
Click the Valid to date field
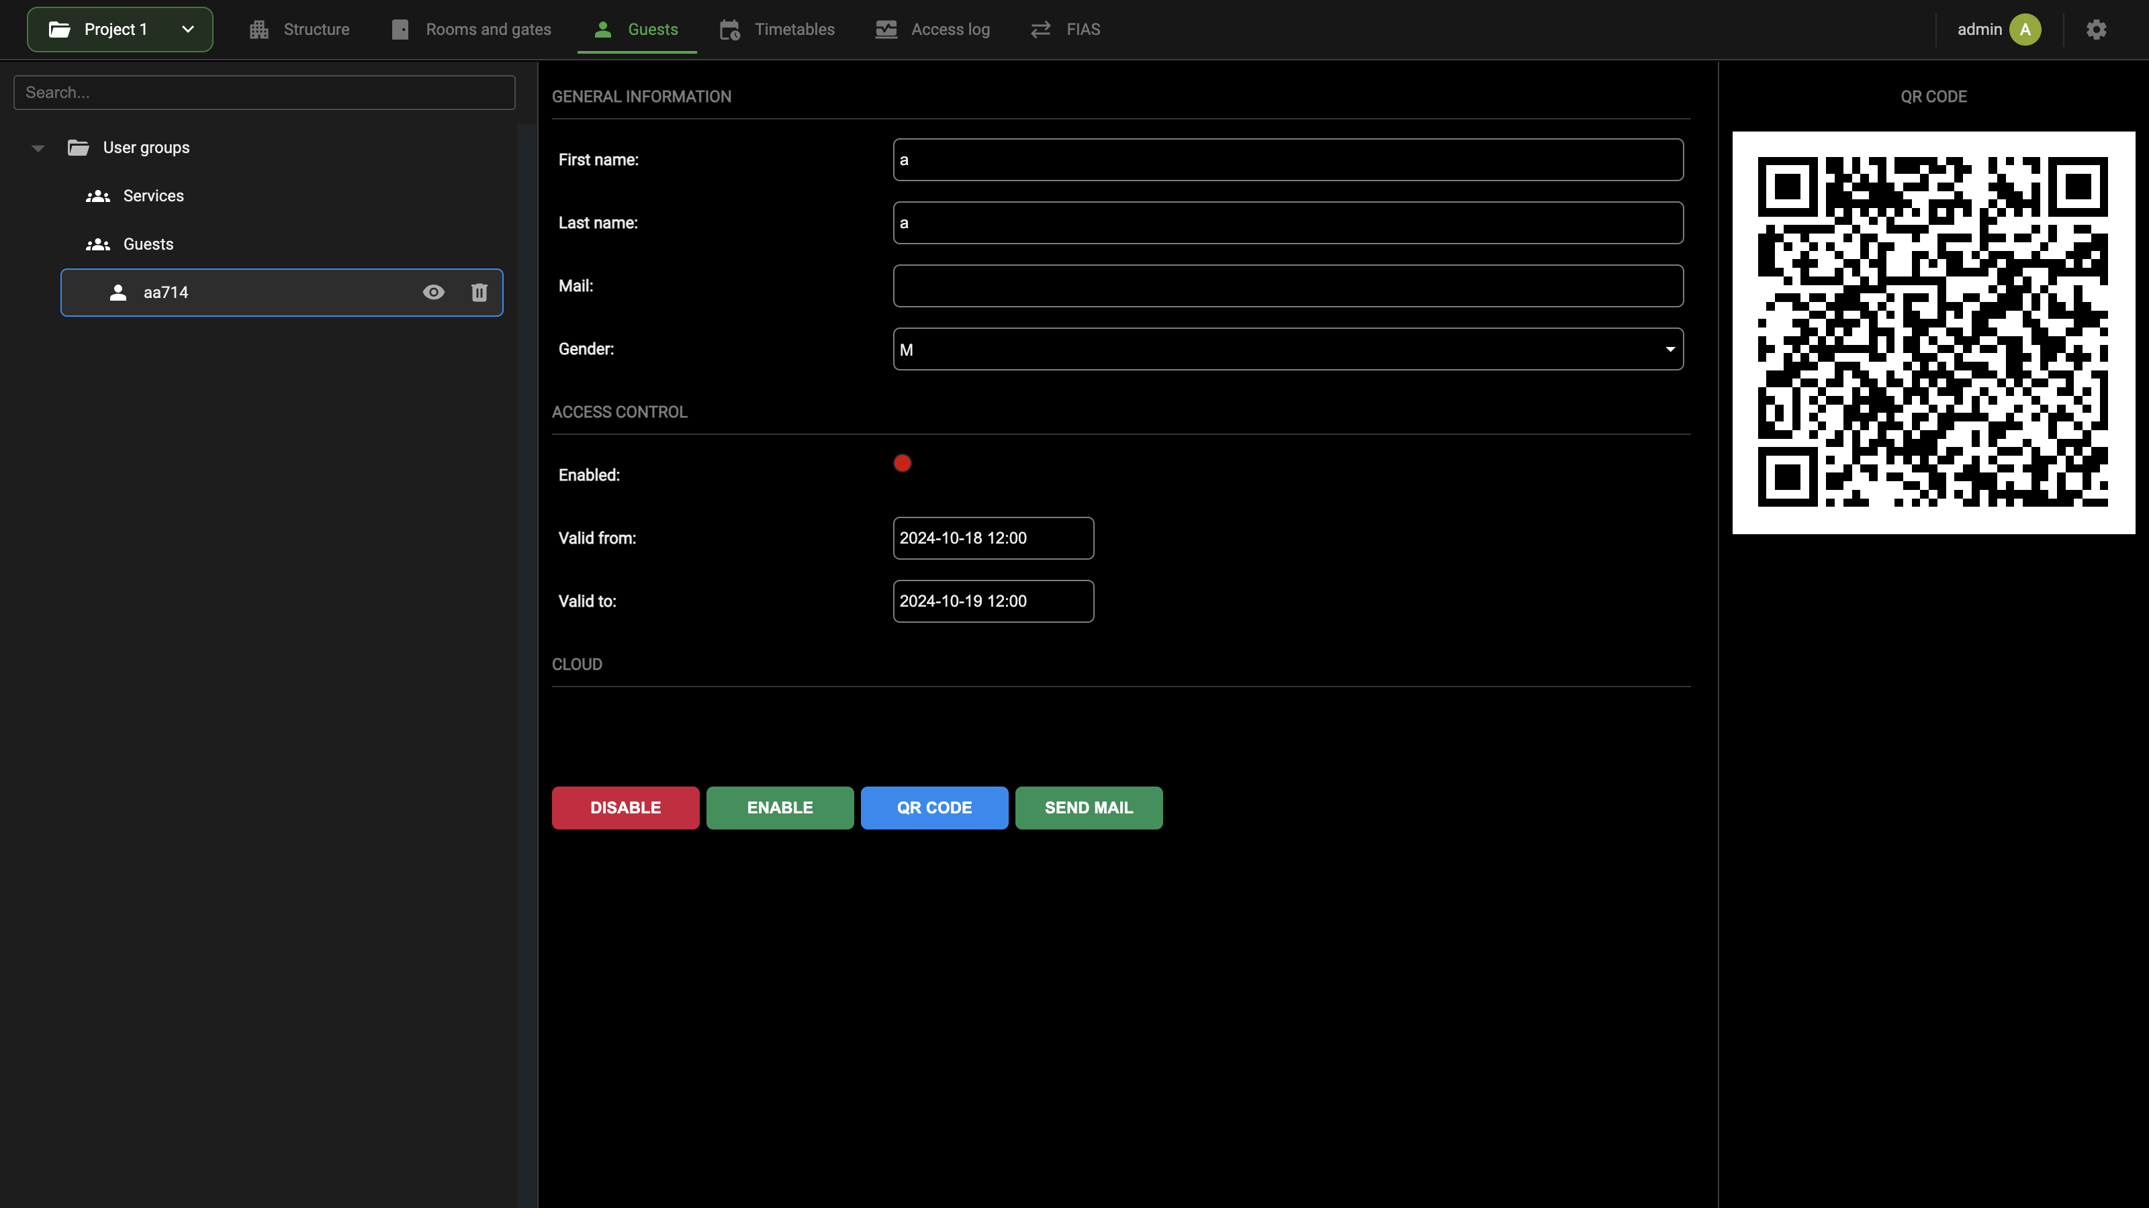pyautogui.click(x=993, y=601)
